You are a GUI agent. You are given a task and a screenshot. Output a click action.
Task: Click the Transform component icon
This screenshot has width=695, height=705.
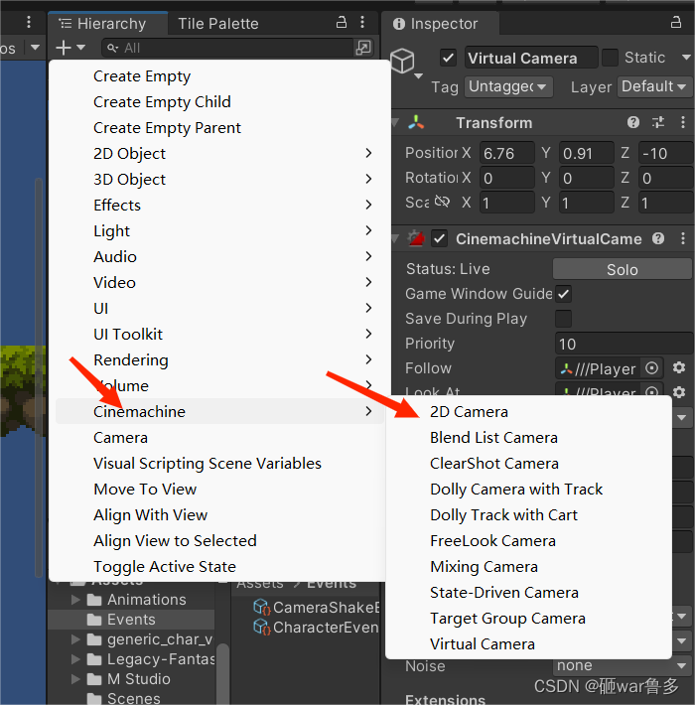click(x=416, y=122)
